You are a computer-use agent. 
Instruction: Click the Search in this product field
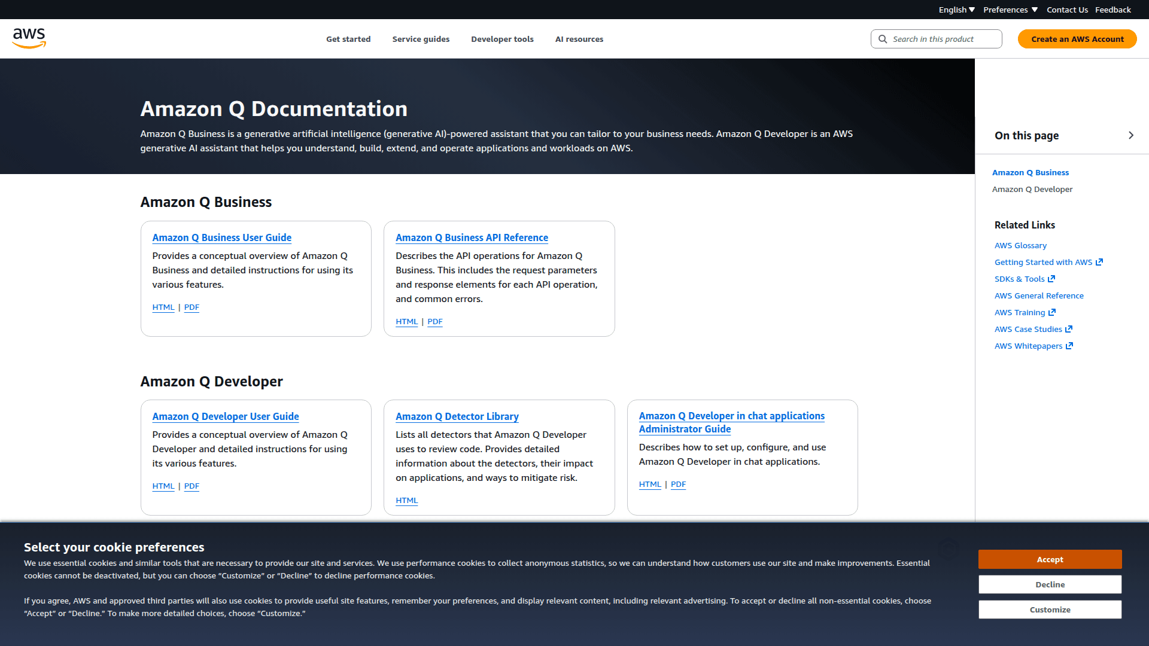click(937, 39)
